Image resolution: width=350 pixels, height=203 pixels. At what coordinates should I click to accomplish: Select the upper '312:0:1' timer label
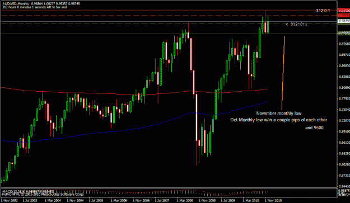coord(323,11)
